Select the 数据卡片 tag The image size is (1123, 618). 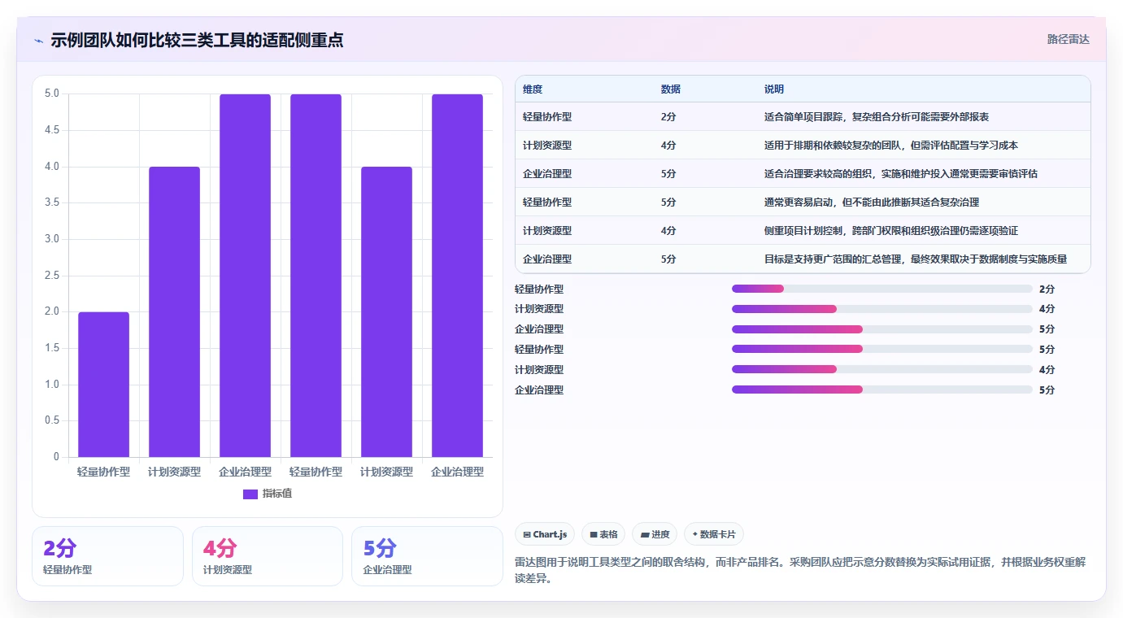click(x=714, y=534)
